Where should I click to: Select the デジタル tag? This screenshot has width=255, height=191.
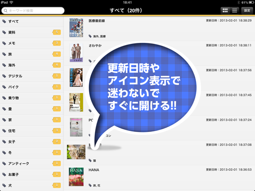pyautogui.click(x=32, y=76)
